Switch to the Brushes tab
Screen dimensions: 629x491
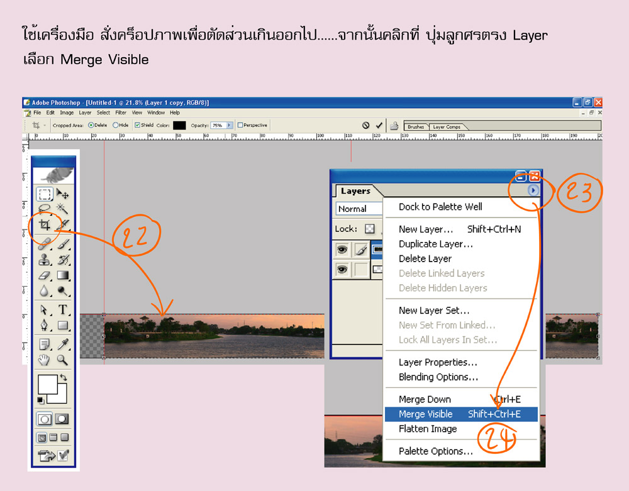pos(416,126)
